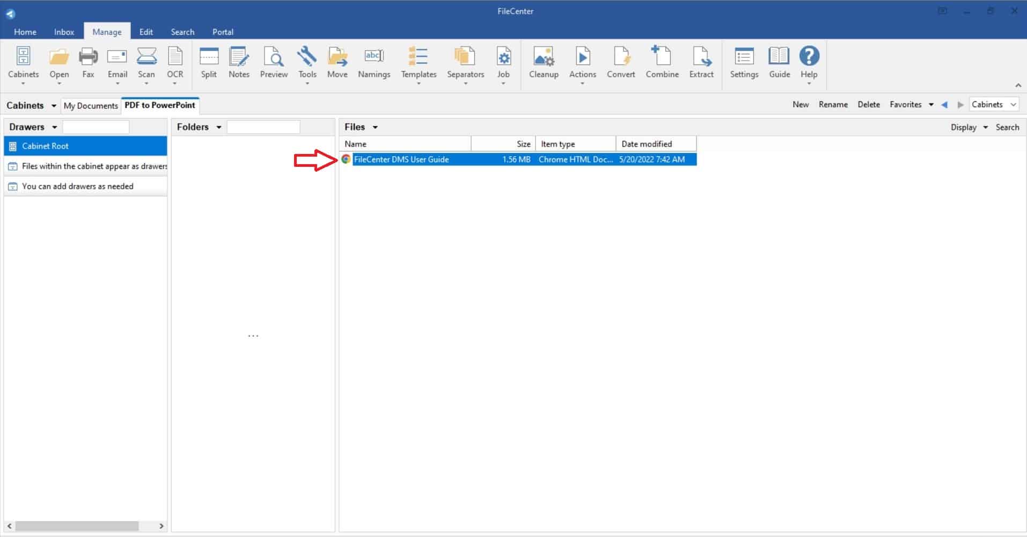Switch to the Home ribbon tab
Viewport: 1027px width, 537px height.
(25, 32)
